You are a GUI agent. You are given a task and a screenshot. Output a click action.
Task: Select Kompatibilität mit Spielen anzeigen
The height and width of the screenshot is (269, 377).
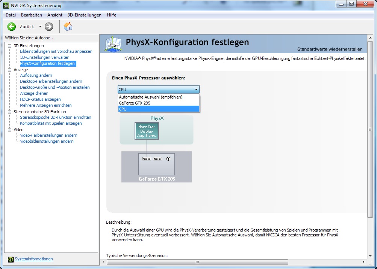[x=51, y=123]
